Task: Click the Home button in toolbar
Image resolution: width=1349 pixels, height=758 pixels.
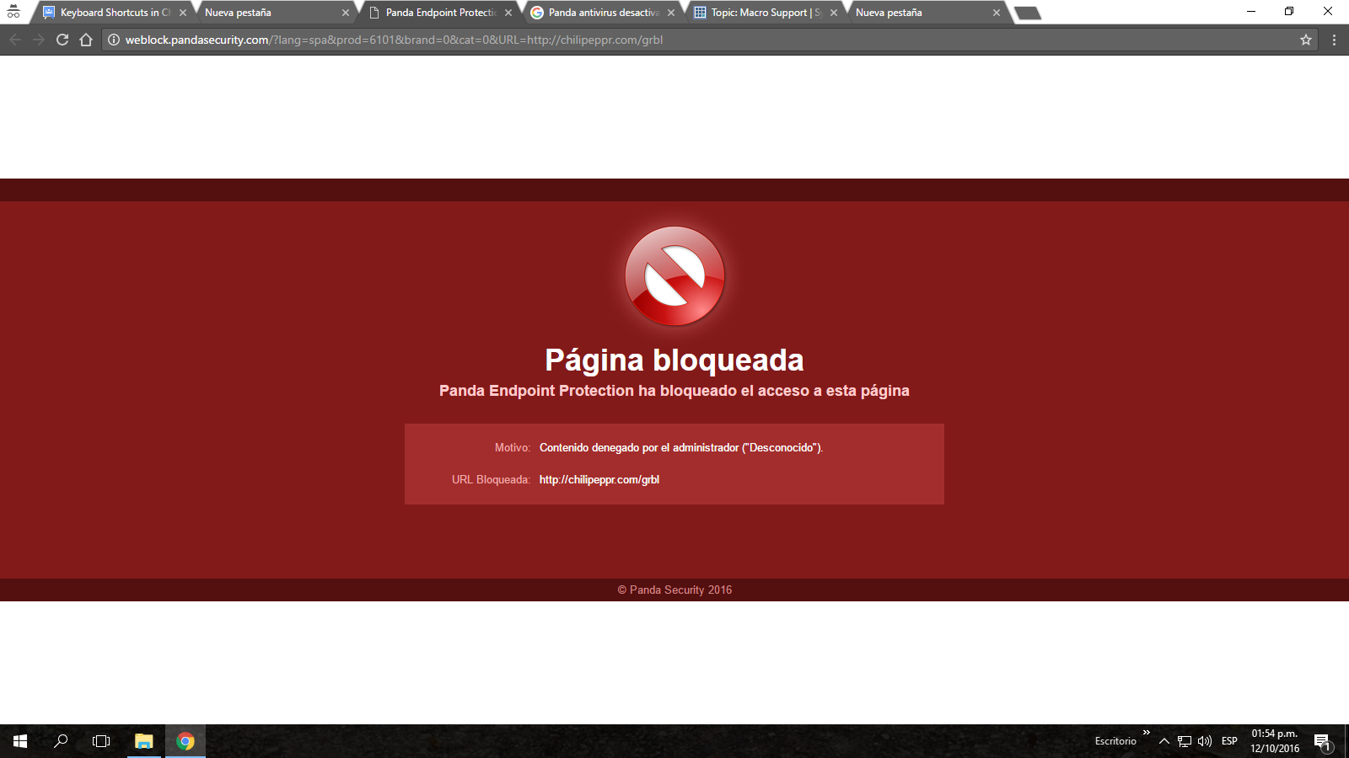Action: [86, 40]
